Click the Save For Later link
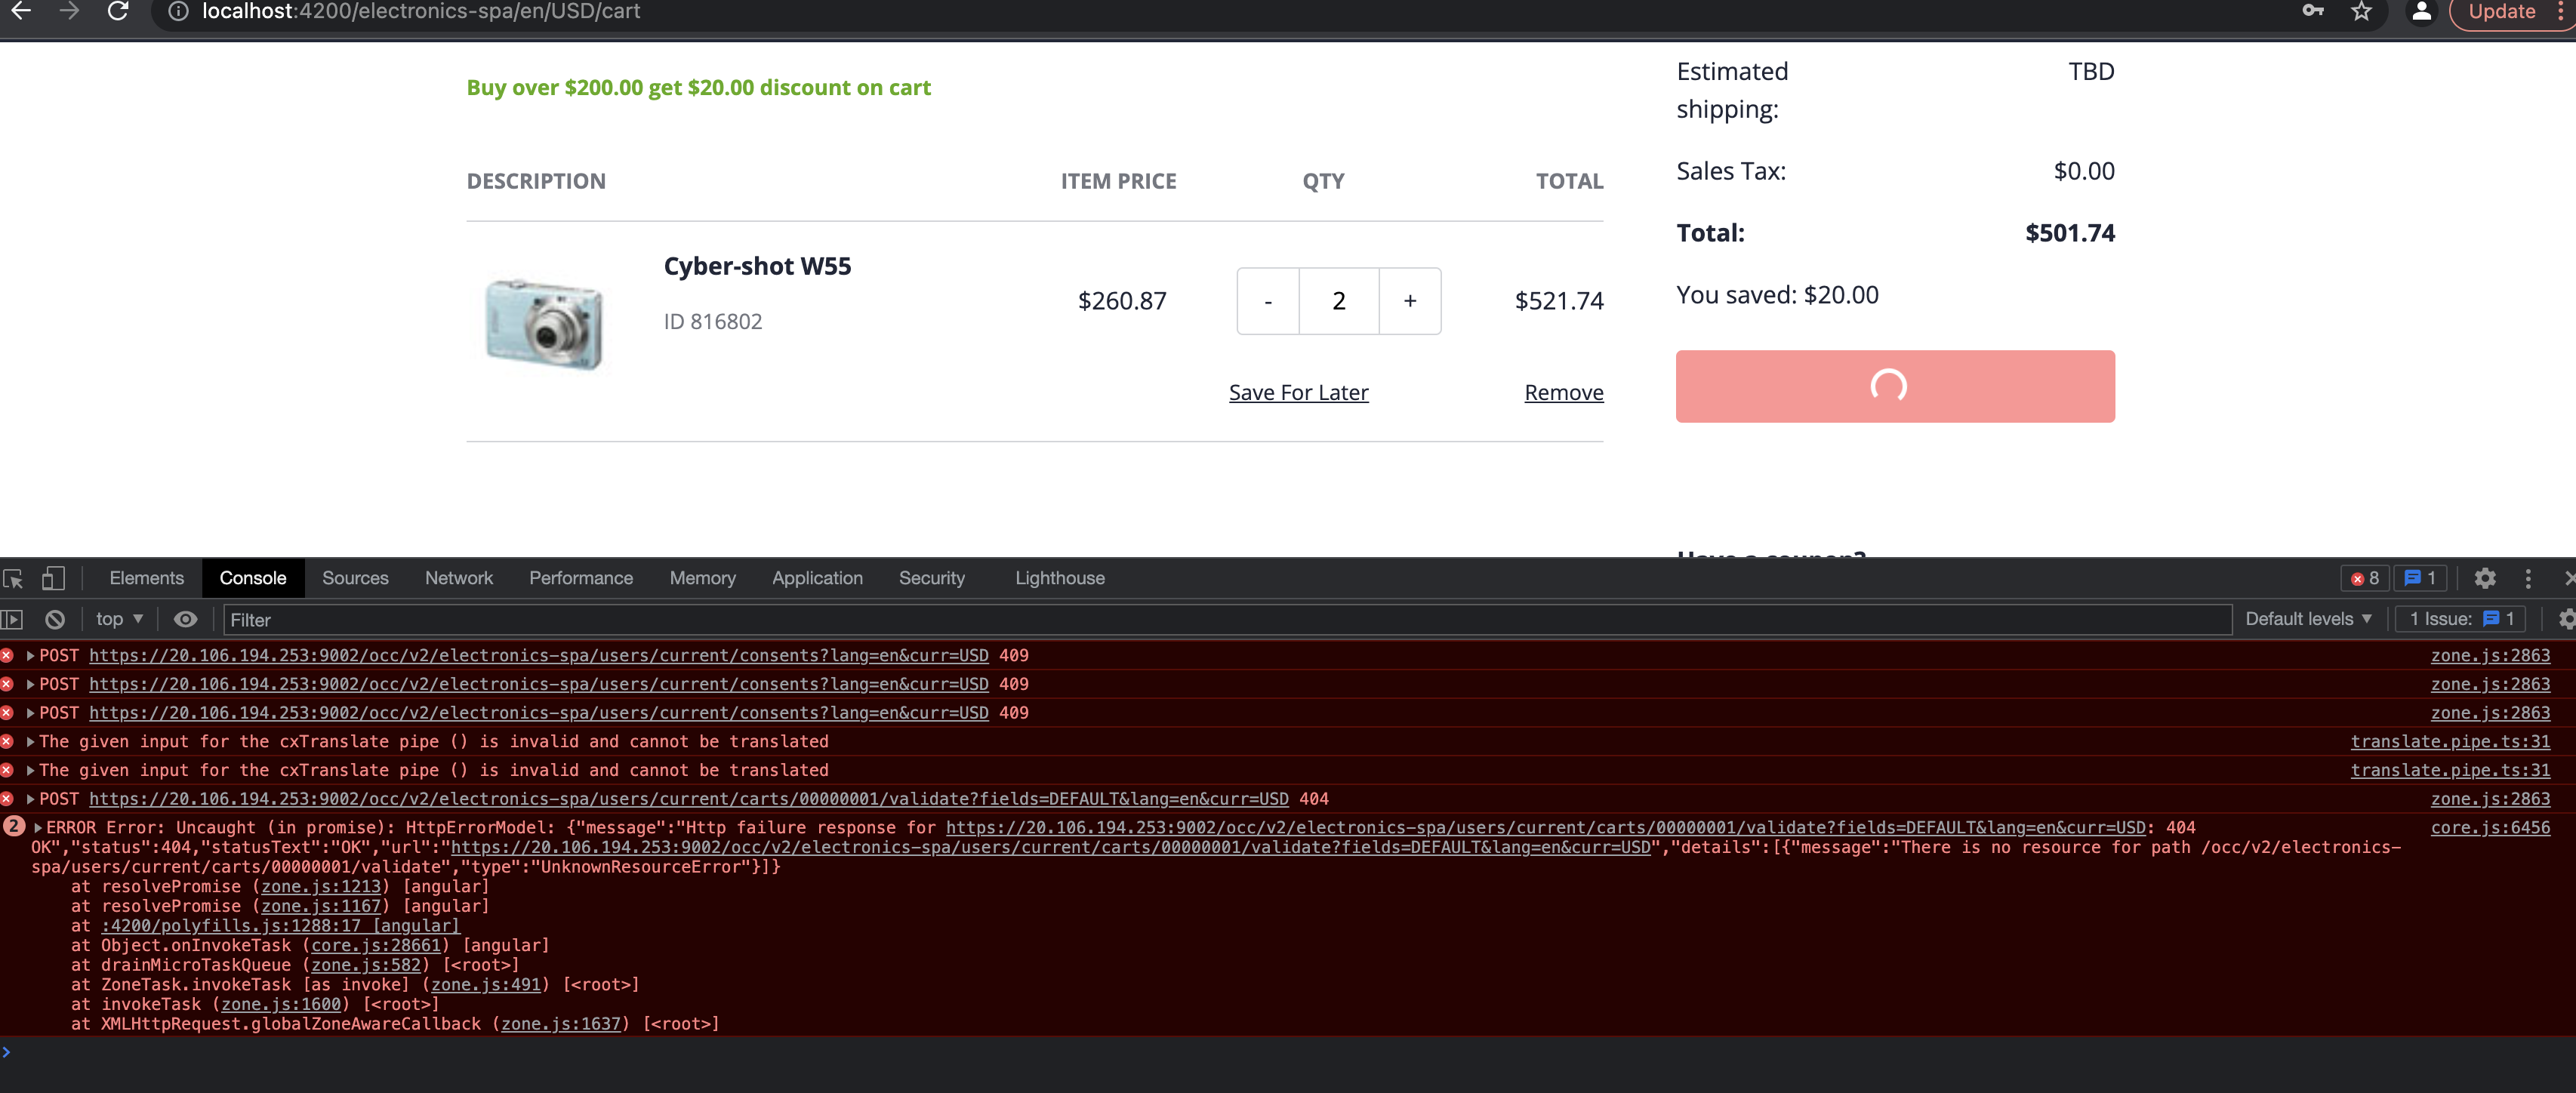The image size is (2576, 1093). point(1298,392)
